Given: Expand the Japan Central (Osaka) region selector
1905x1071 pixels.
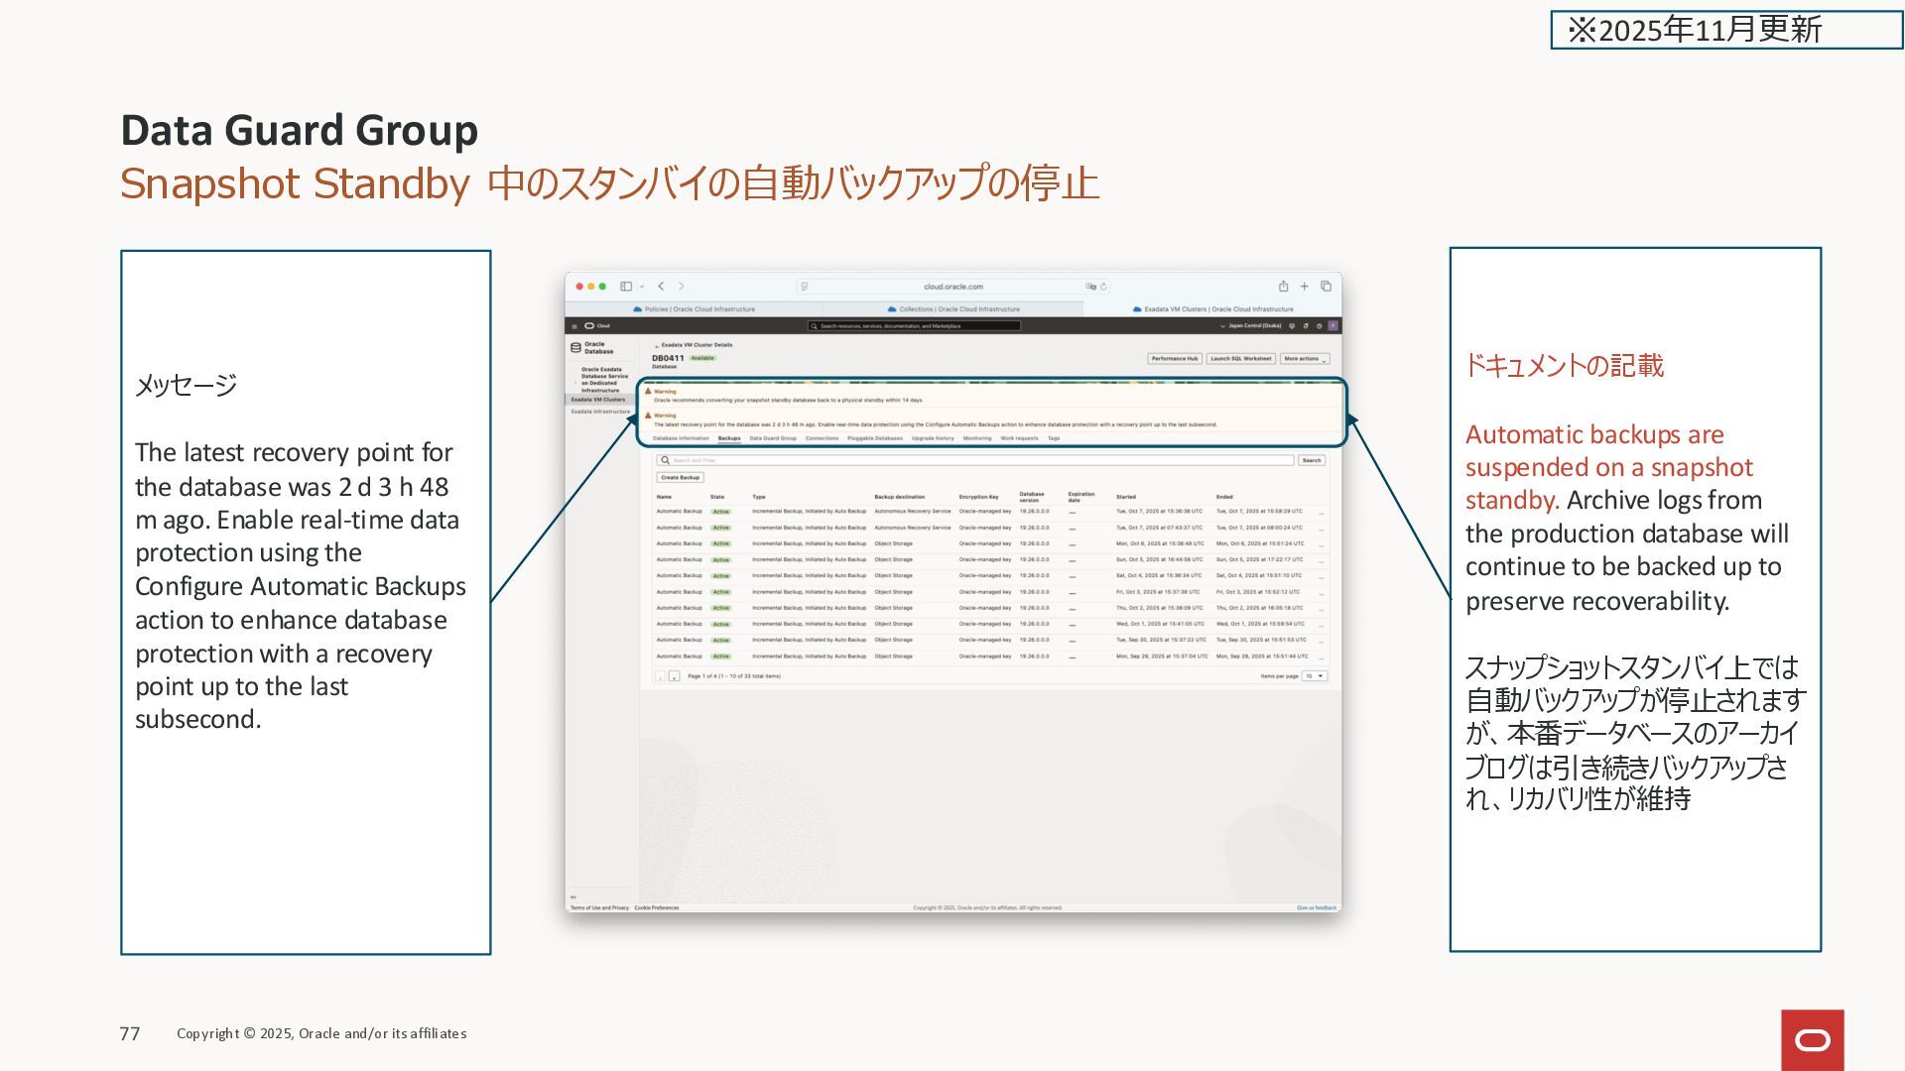Looking at the screenshot, I should point(1252,325).
